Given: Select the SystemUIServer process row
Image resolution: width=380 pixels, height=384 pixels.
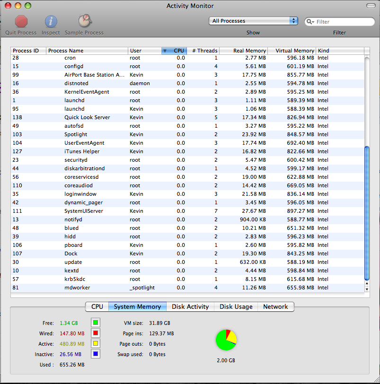Looking at the screenshot, I should coord(188,211).
